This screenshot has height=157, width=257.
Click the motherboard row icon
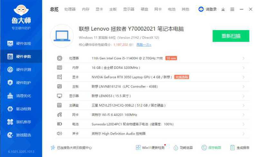point(60,86)
